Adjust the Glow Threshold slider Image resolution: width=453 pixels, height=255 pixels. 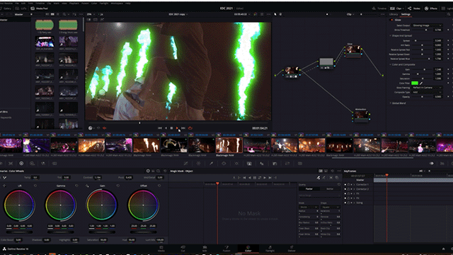click(x=422, y=30)
